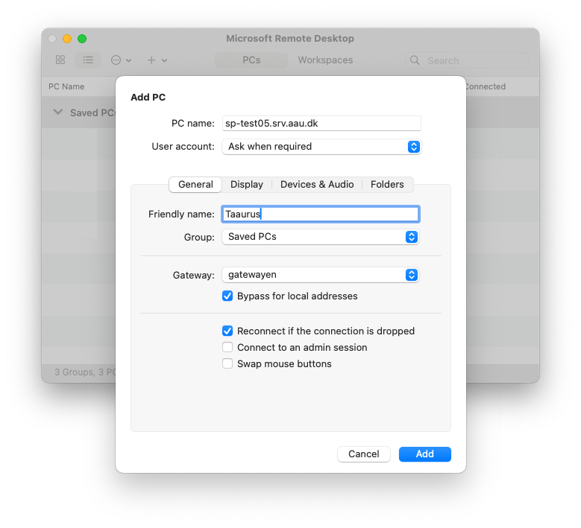Screen dimensions: 581x528
Task: Select the General tab
Action: pos(195,184)
